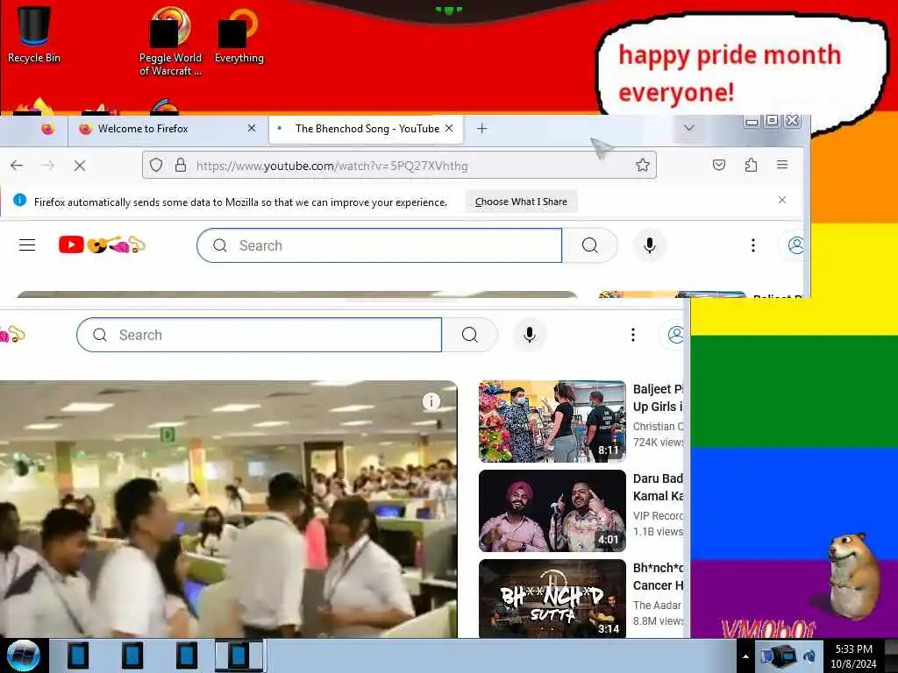Click the Daru Bad video title text
898x673 pixels.
pos(658,487)
